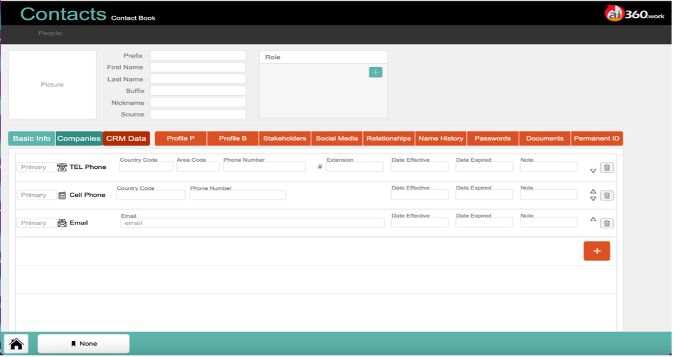Viewport: 674px width, 357px height.
Task: Click the None bookmark button
Action: click(x=83, y=344)
